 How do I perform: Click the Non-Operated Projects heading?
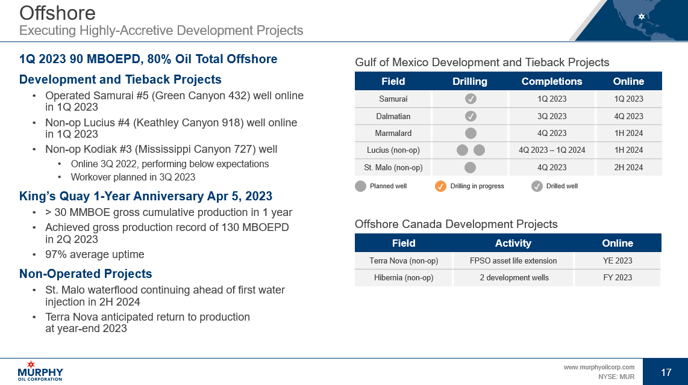click(86, 274)
